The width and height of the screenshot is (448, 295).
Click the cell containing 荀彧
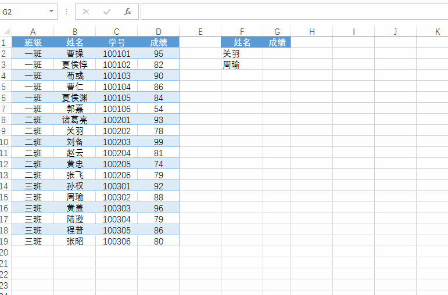tap(74, 75)
